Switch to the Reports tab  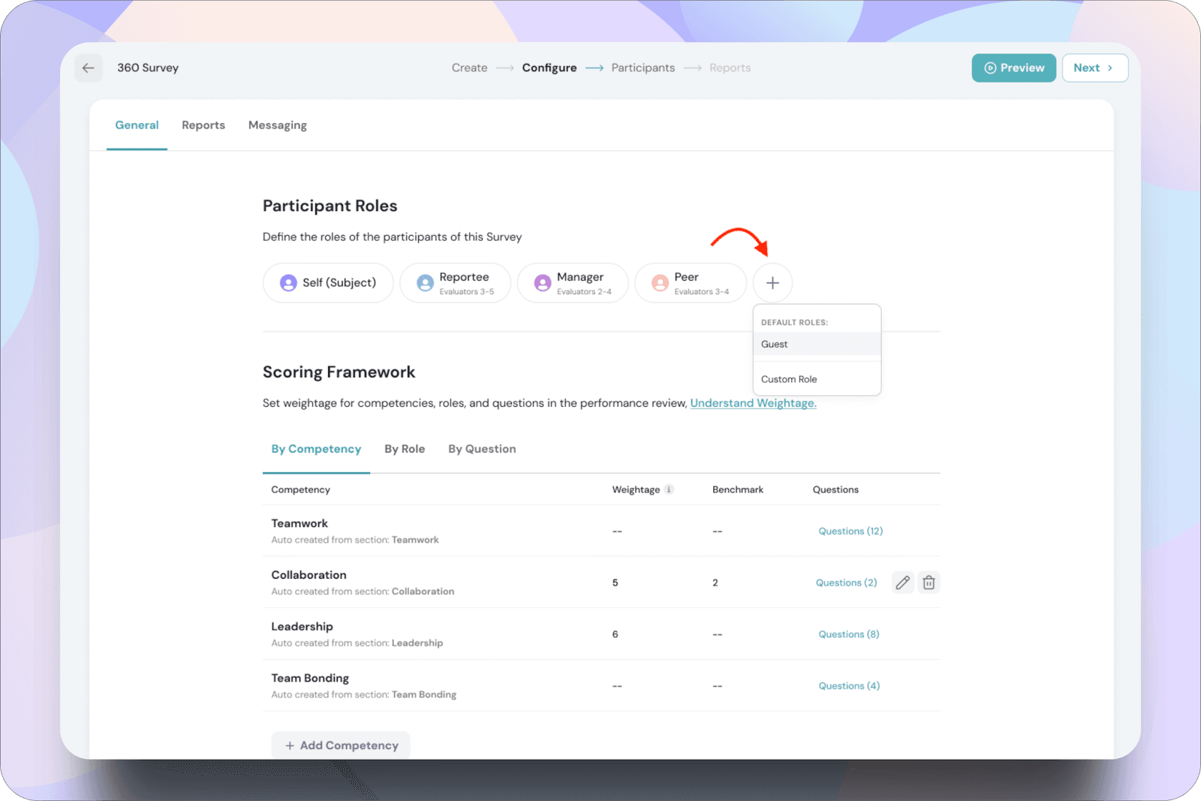point(203,125)
